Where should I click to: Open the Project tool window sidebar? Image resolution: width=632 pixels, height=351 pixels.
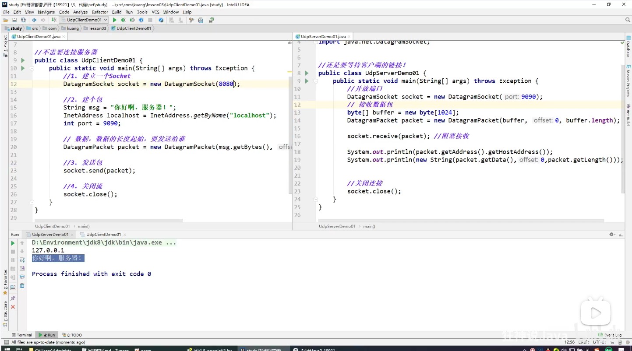[5, 47]
